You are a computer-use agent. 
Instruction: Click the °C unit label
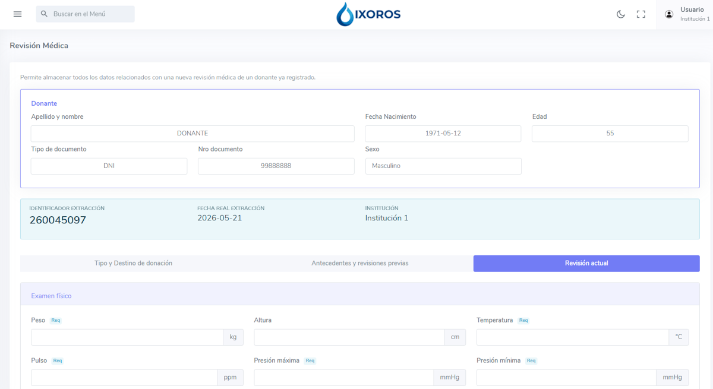point(679,337)
